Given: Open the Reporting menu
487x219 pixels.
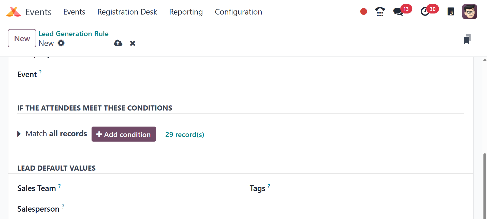Looking at the screenshot, I should [186, 12].
